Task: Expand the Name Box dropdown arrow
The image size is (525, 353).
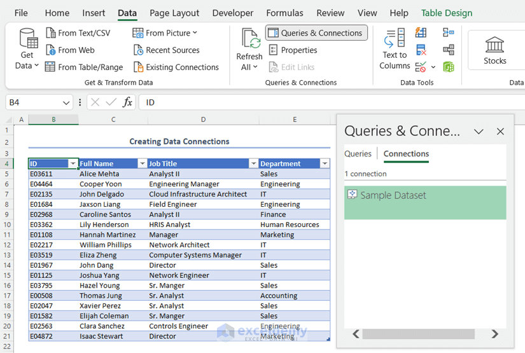Action: (x=67, y=102)
